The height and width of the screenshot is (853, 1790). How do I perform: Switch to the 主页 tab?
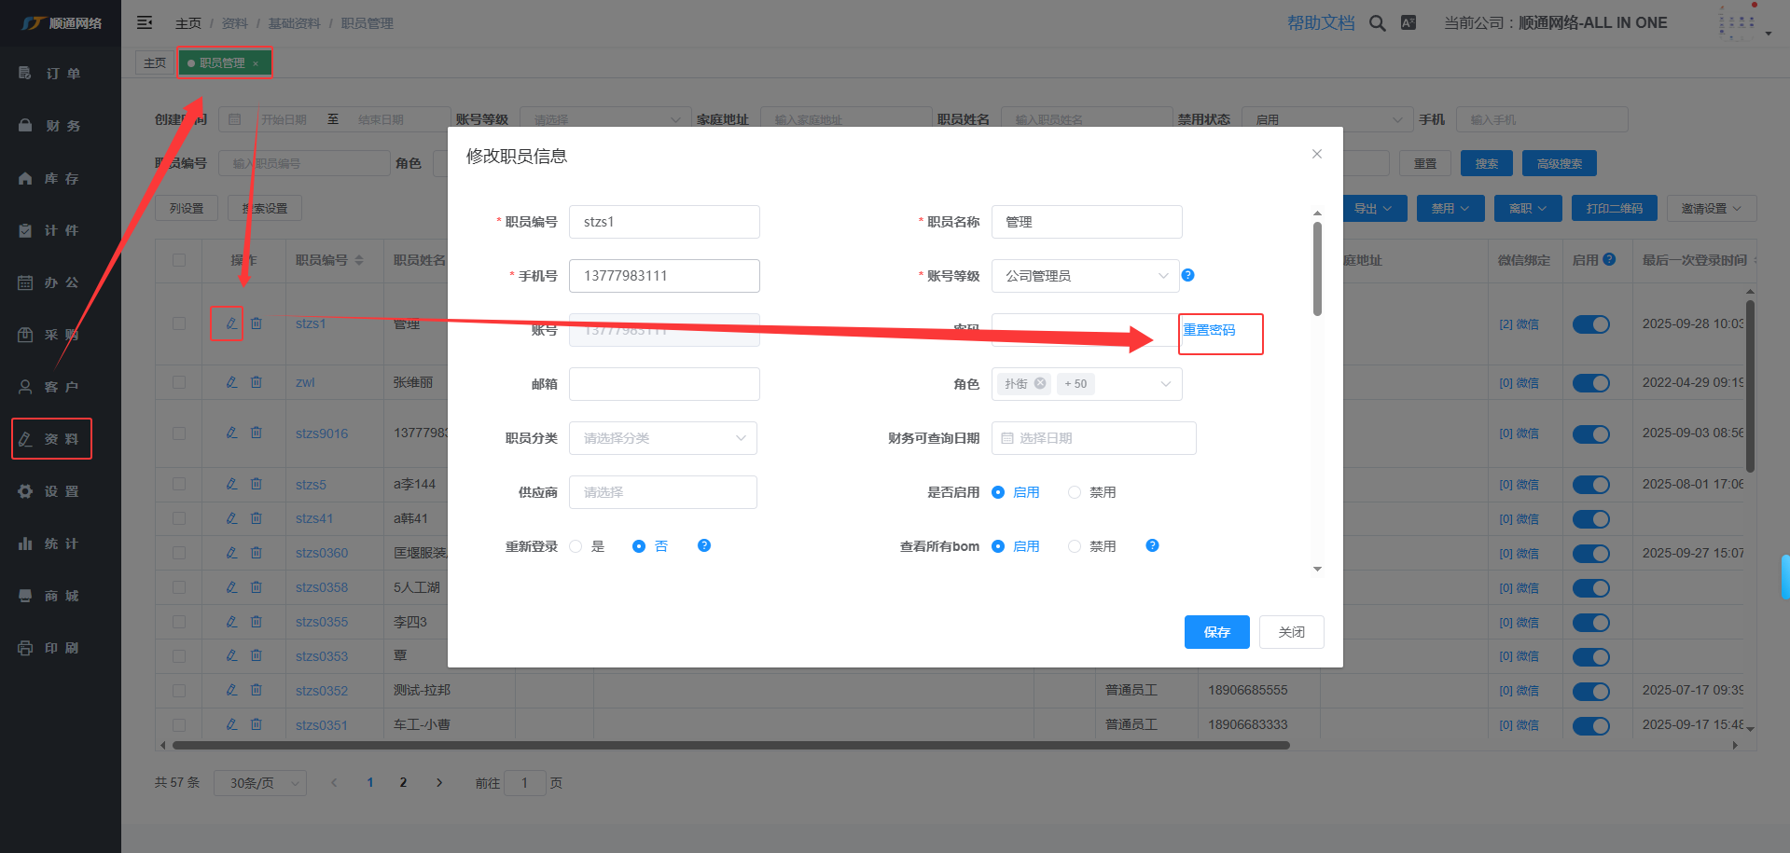[155, 62]
